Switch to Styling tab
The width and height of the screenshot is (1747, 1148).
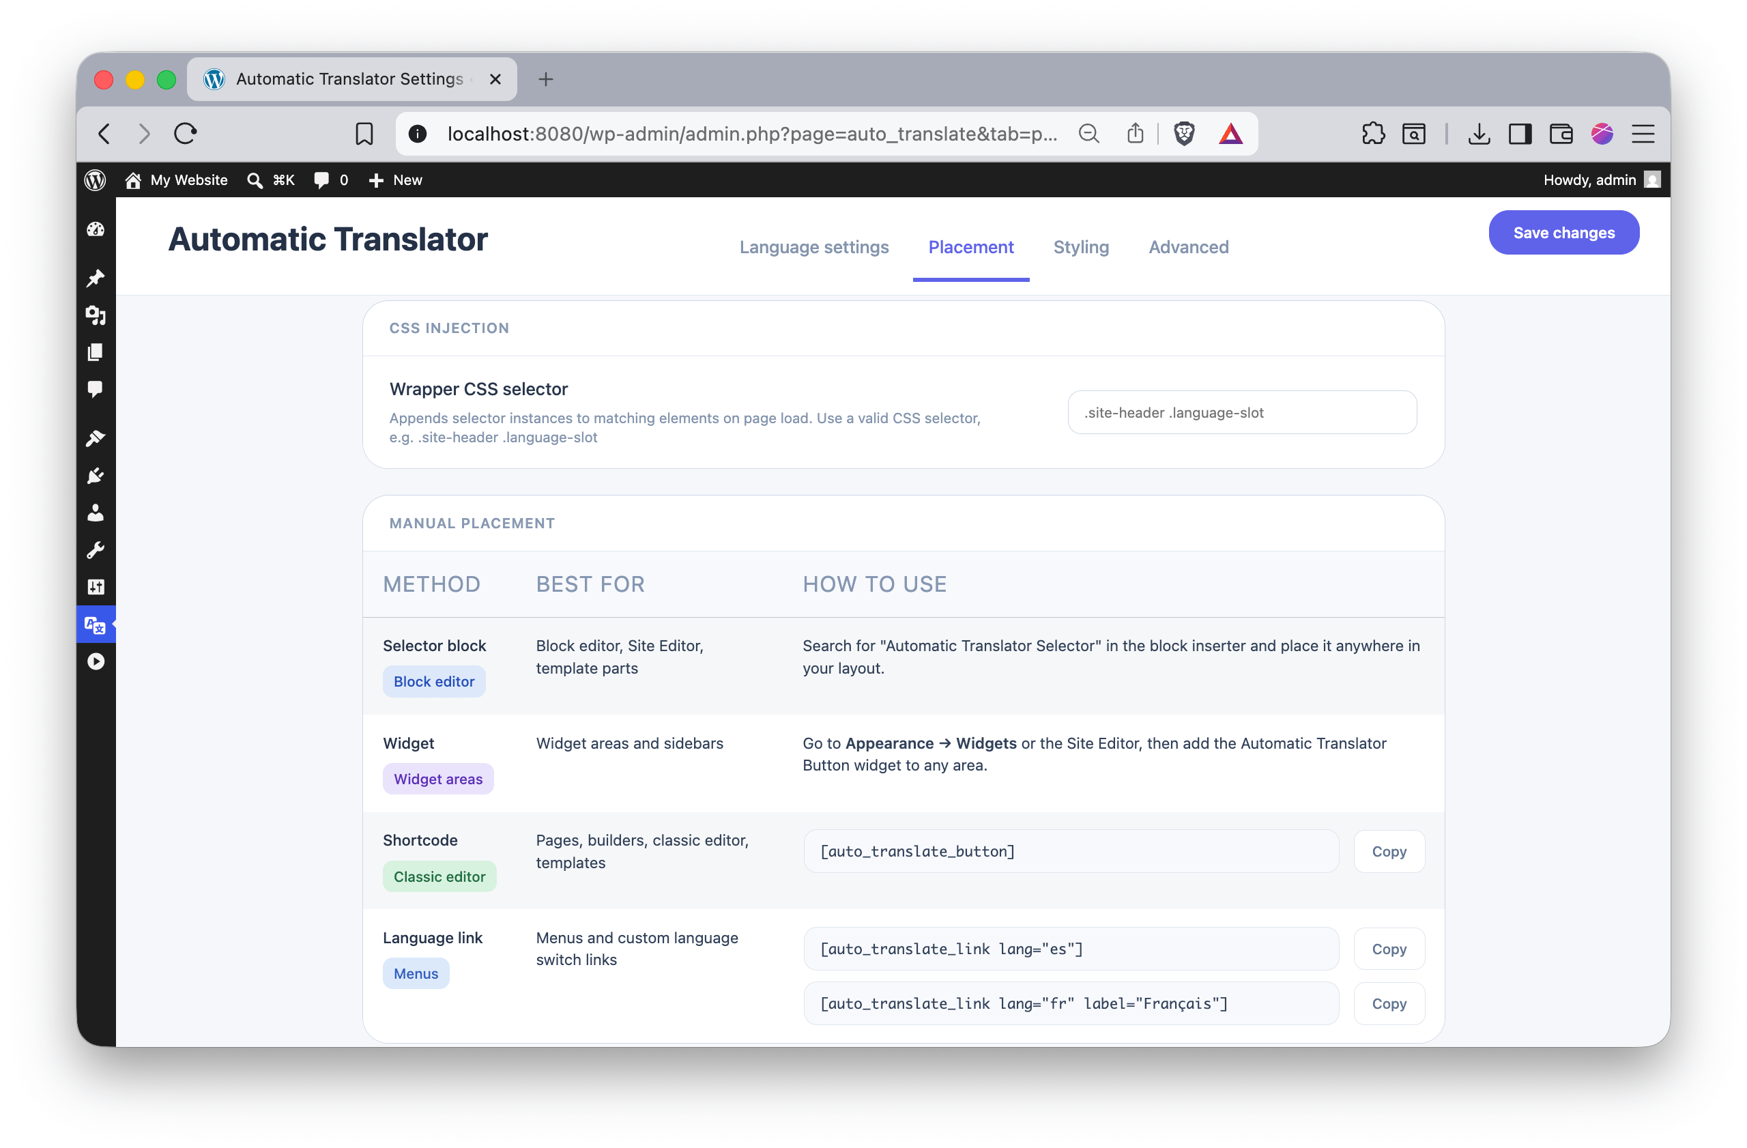click(1080, 247)
